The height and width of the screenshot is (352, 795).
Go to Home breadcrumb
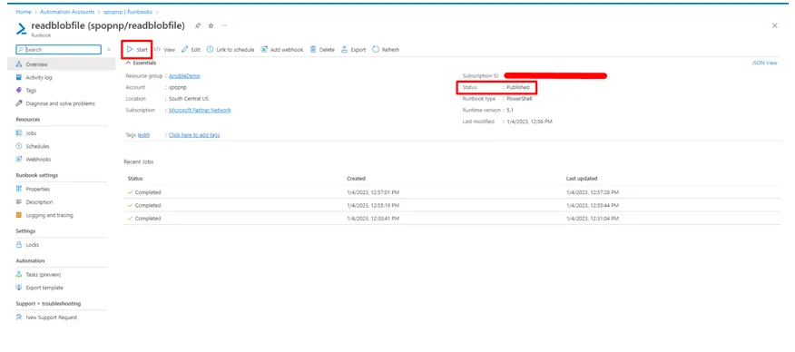point(24,12)
